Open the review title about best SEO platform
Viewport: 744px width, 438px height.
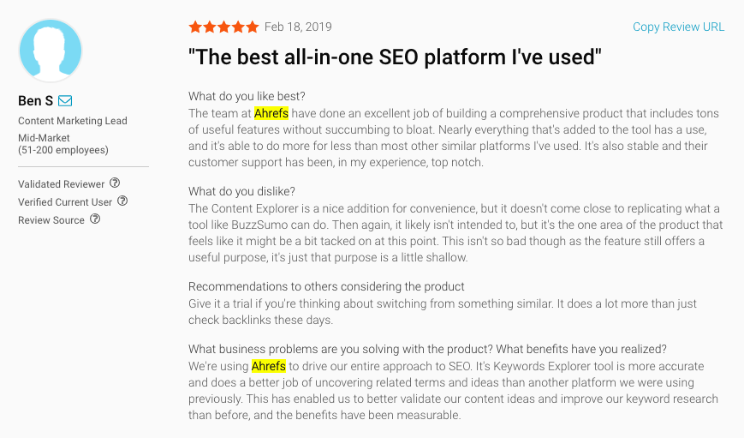(x=395, y=57)
